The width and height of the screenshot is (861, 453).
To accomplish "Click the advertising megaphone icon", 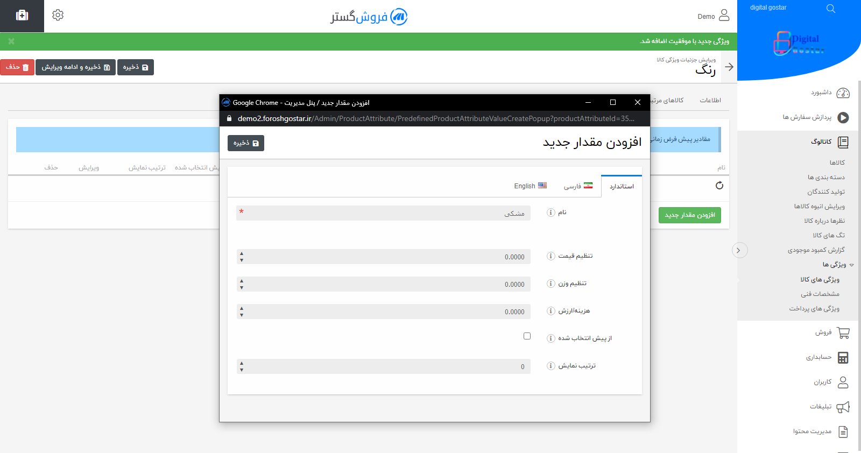I will click(x=843, y=407).
